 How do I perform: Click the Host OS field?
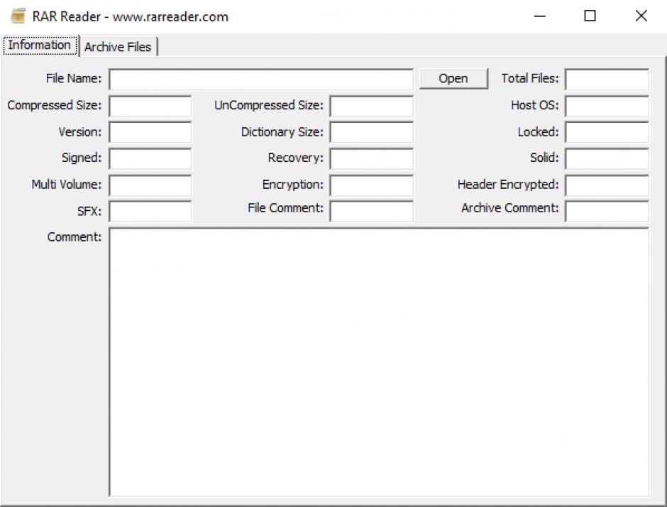tap(607, 106)
